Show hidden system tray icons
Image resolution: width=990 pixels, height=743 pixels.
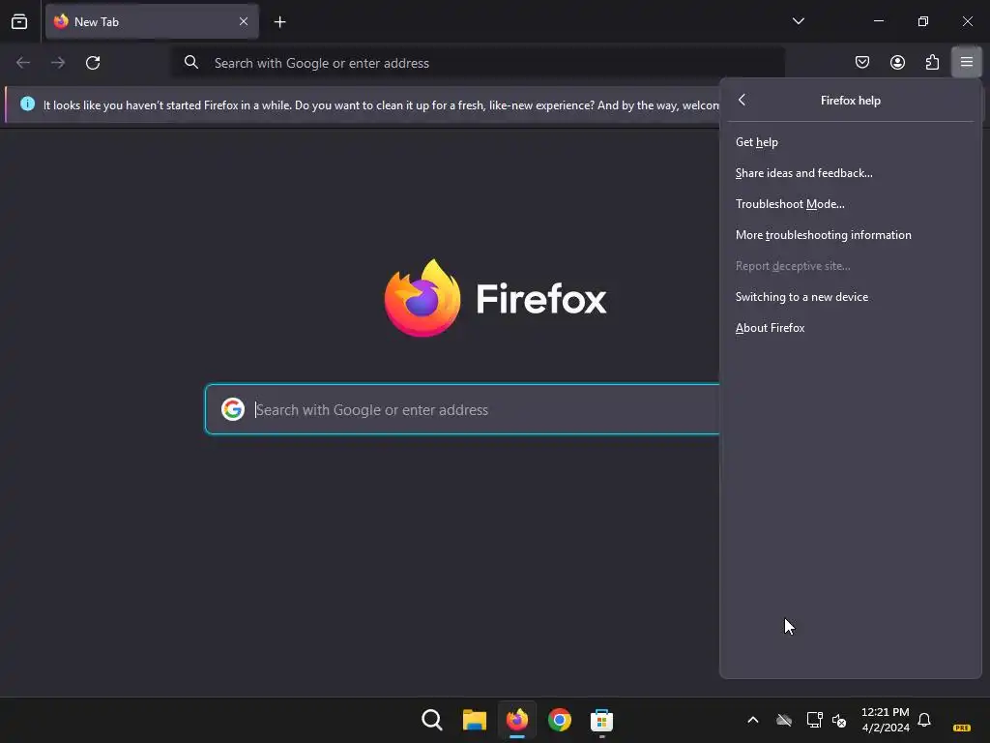pyautogui.click(x=752, y=720)
